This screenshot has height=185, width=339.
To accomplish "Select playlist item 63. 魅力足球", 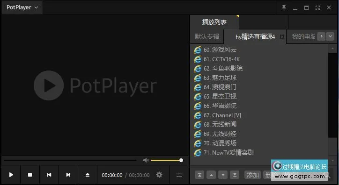I will [x=259, y=78].
